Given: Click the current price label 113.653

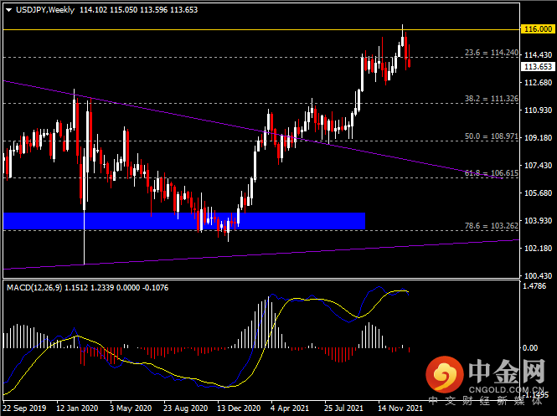Looking at the screenshot, I should (539, 67).
